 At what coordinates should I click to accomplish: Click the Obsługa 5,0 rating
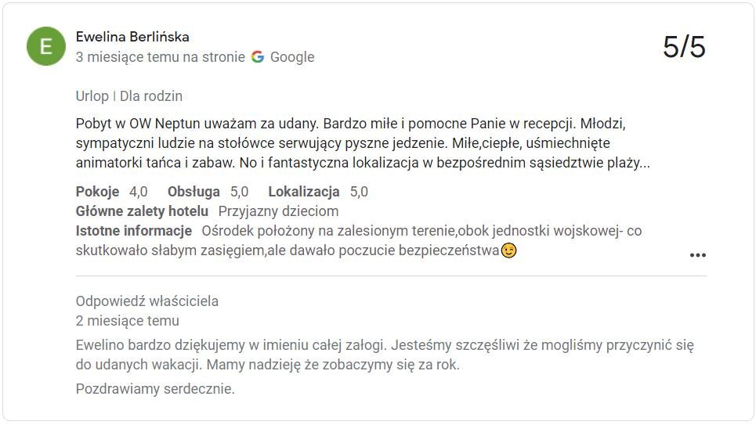pyautogui.click(x=208, y=192)
